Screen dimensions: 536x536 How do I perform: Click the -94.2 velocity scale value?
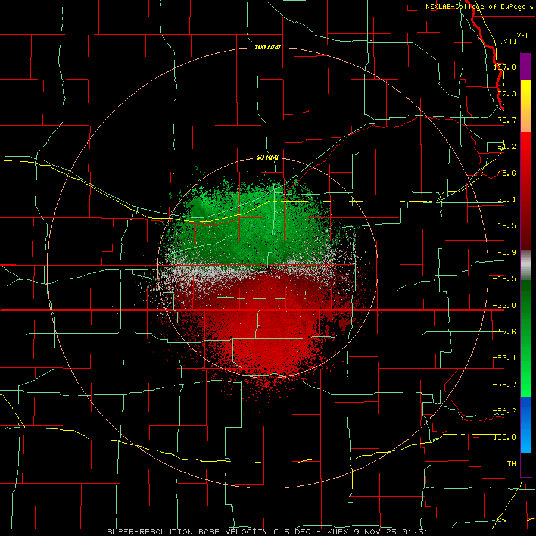coord(504,411)
